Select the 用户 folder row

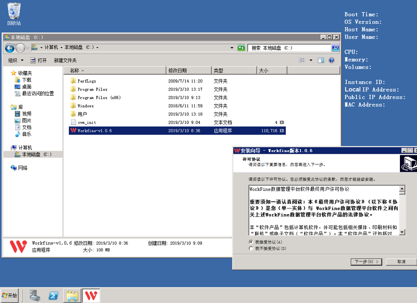(177, 114)
